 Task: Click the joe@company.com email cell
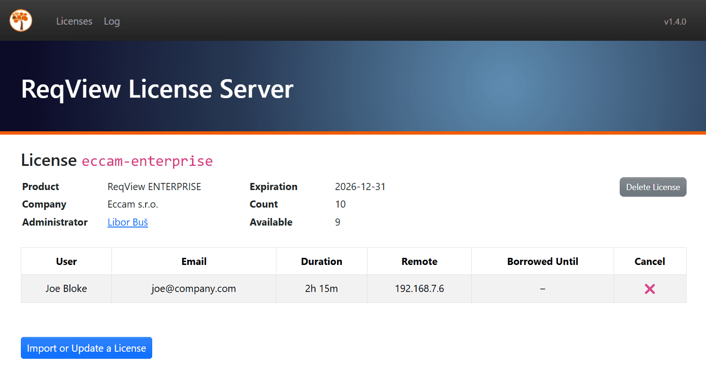[193, 289]
